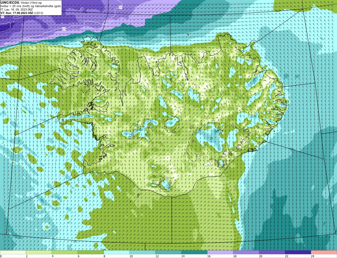Click the legend scale value "2"
337x258 pixels.
tap(27, 256)
